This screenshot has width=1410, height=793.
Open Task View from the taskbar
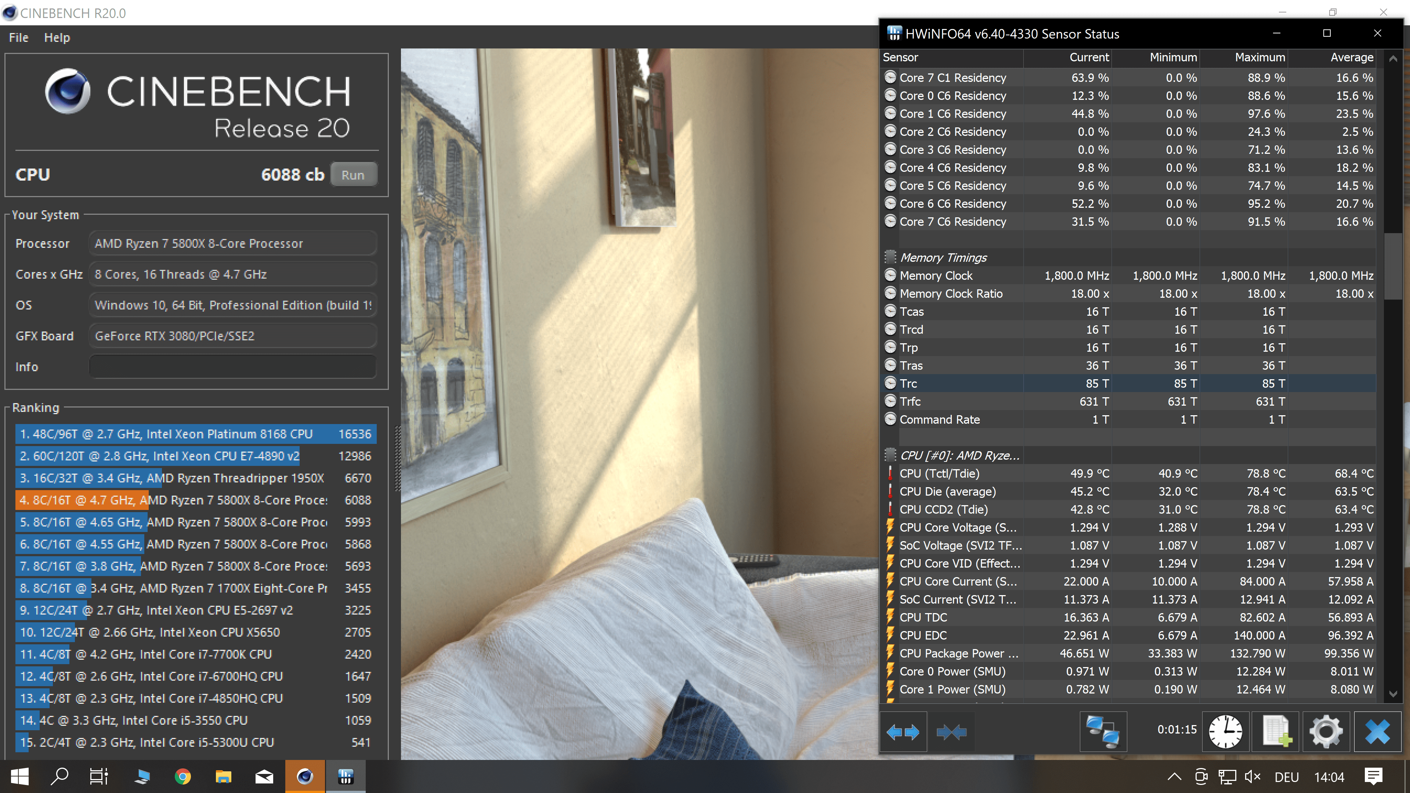[99, 776]
